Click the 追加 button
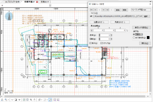Image resolution: width=153 pixels, height=102 pixels. click(x=118, y=10)
